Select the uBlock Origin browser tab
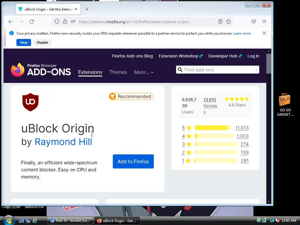Viewport: 300px width, 225px height. point(48,9)
